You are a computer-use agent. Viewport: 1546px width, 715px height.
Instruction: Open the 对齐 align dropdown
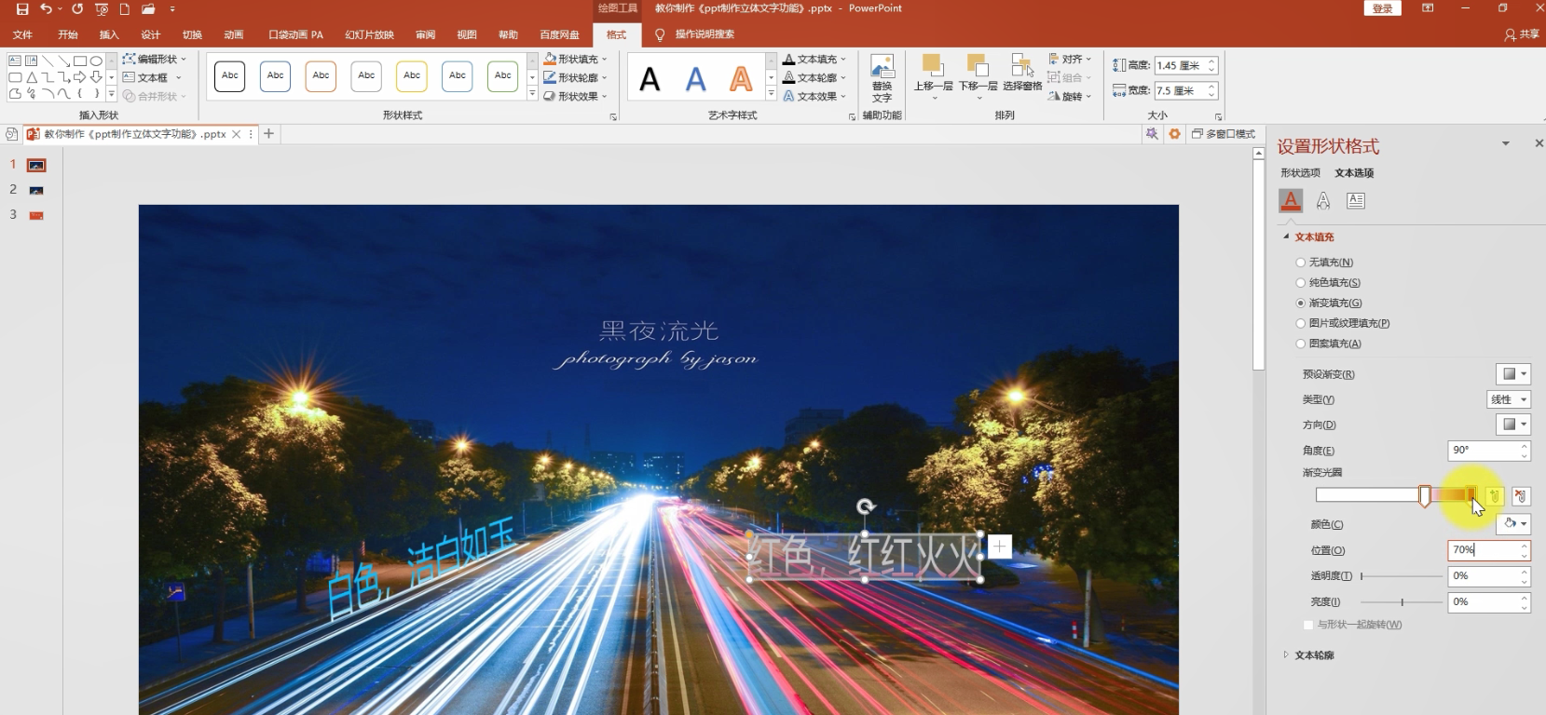coord(1070,59)
